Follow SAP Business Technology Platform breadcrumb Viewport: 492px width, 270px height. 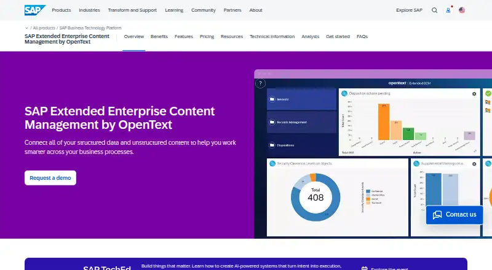[x=90, y=28]
